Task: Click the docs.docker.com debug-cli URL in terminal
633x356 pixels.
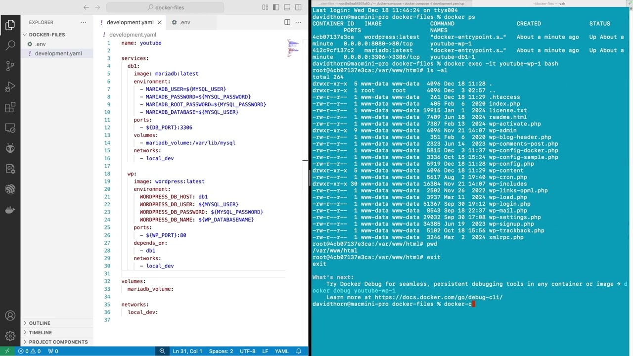Action: pyautogui.click(x=439, y=297)
